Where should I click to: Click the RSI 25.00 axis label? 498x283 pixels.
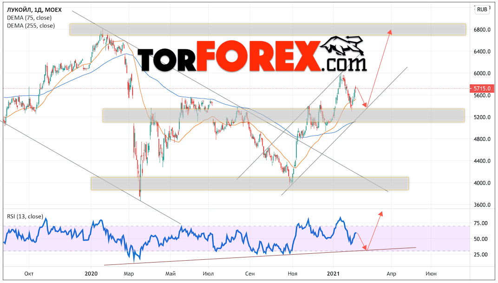tap(480, 254)
